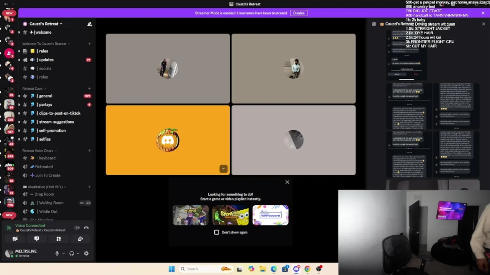Dismiss the Streamer Mode banner
This screenshot has height=275, width=490.
483,13
